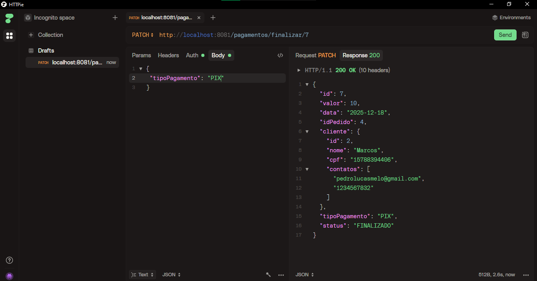
Task: Toggle the layout icon next to Send
Action: point(525,35)
